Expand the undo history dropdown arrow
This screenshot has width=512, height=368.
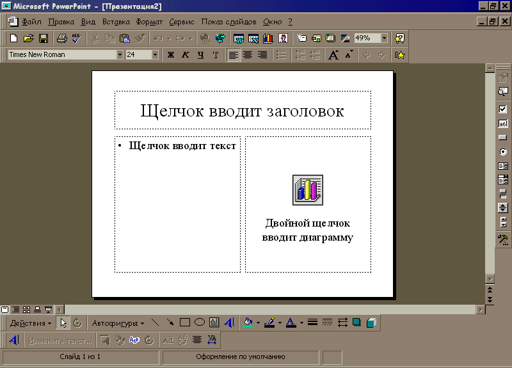(x=169, y=38)
